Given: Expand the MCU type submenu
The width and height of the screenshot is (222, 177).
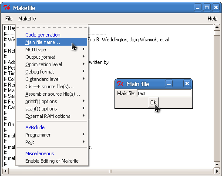Looking at the screenshot, I should point(52,50).
